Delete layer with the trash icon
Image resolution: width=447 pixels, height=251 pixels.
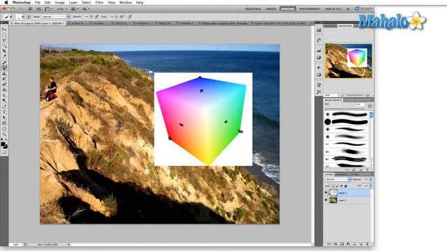click(367, 244)
